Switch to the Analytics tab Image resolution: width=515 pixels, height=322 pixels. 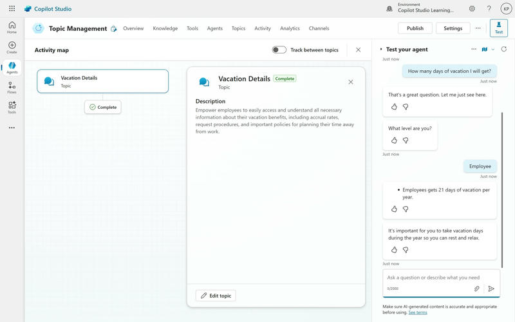[290, 28]
